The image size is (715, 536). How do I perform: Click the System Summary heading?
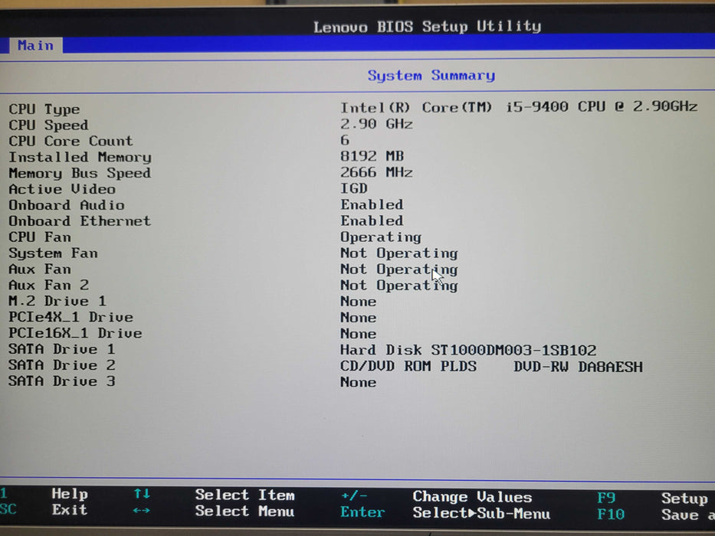pyautogui.click(x=431, y=75)
